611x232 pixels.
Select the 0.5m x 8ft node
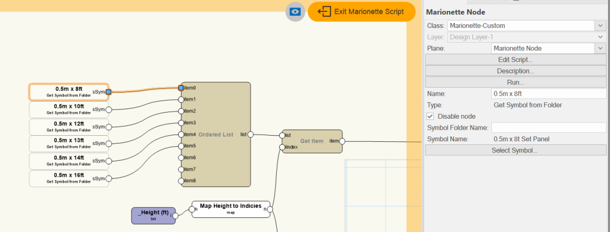coord(69,92)
